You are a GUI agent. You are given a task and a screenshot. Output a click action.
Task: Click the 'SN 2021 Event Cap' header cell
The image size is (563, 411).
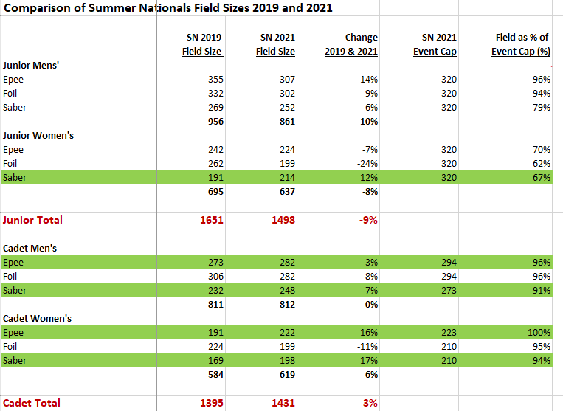(435, 44)
